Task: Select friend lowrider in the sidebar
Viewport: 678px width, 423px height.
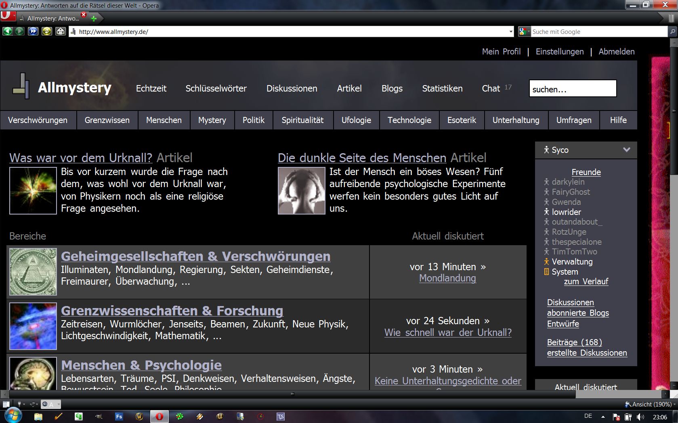Action: 566,212
